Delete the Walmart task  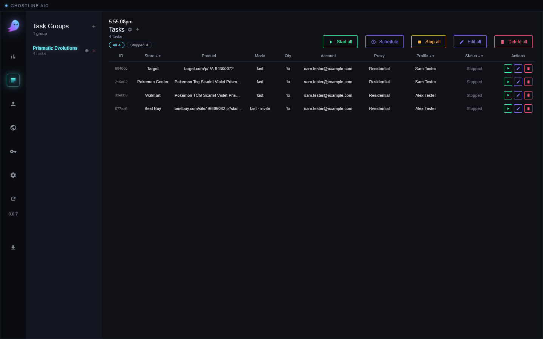click(x=528, y=95)
